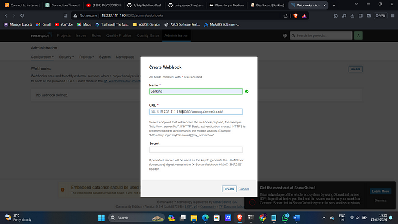Click the SonarQube logo
Screen dimensions: 398x224
pos(41,35)
